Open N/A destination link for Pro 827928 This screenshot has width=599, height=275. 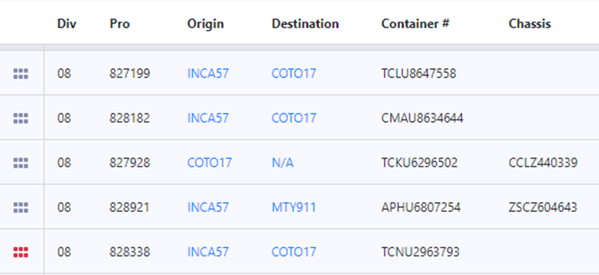pyautogui.click(x=283, y=163)
